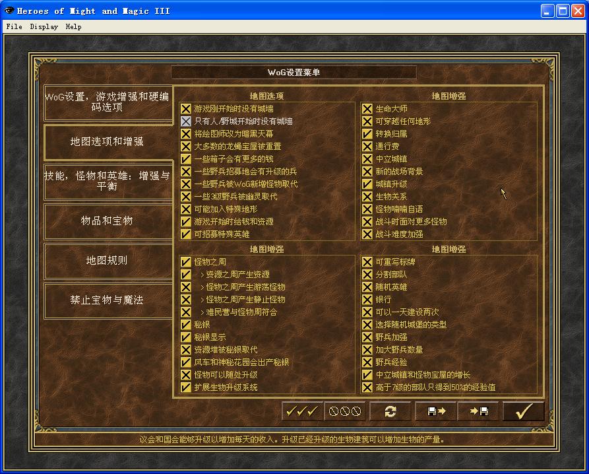
Task: Toggle the 中立城镇 checkbox
Action: [367, 159]
